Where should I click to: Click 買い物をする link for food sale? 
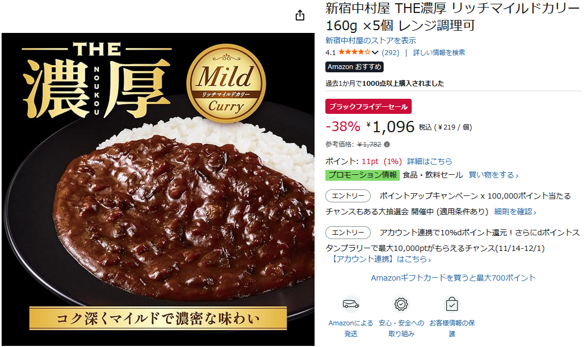pyautogui.click(x=494, y=175)
